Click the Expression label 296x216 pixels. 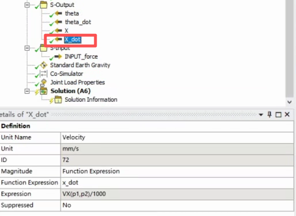[x=16, y=194]
